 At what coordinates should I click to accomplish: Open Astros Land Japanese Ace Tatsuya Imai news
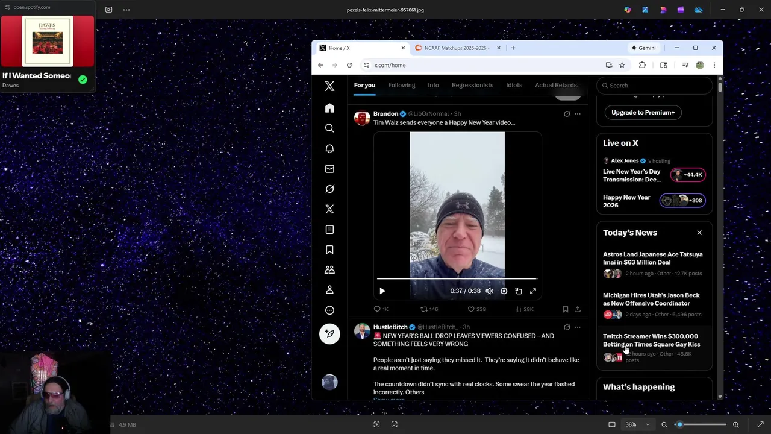click(653, 259)
